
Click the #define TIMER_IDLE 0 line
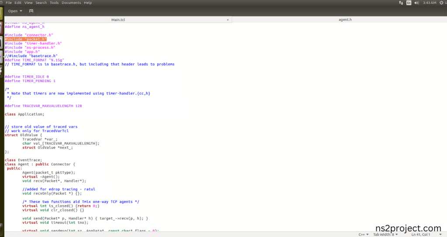pyautogui.click(x=27, y=77)
